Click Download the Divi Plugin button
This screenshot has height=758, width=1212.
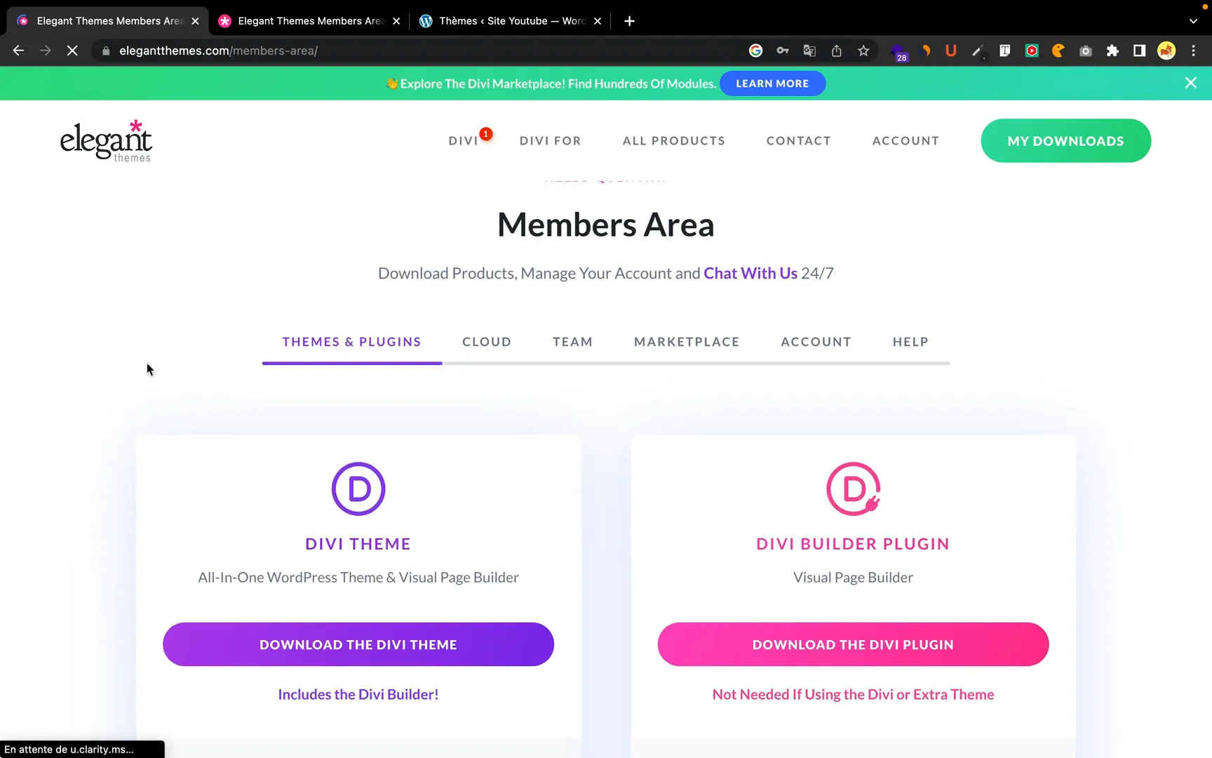853,644
